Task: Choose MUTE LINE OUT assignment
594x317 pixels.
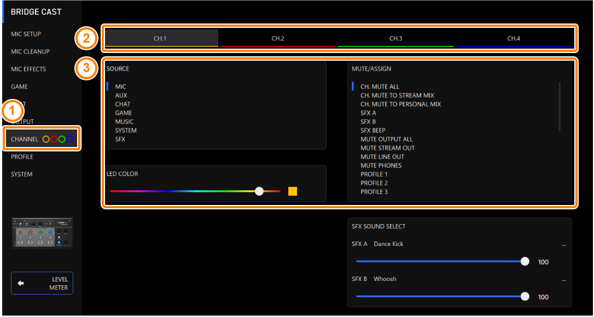Action: (382, 157)
